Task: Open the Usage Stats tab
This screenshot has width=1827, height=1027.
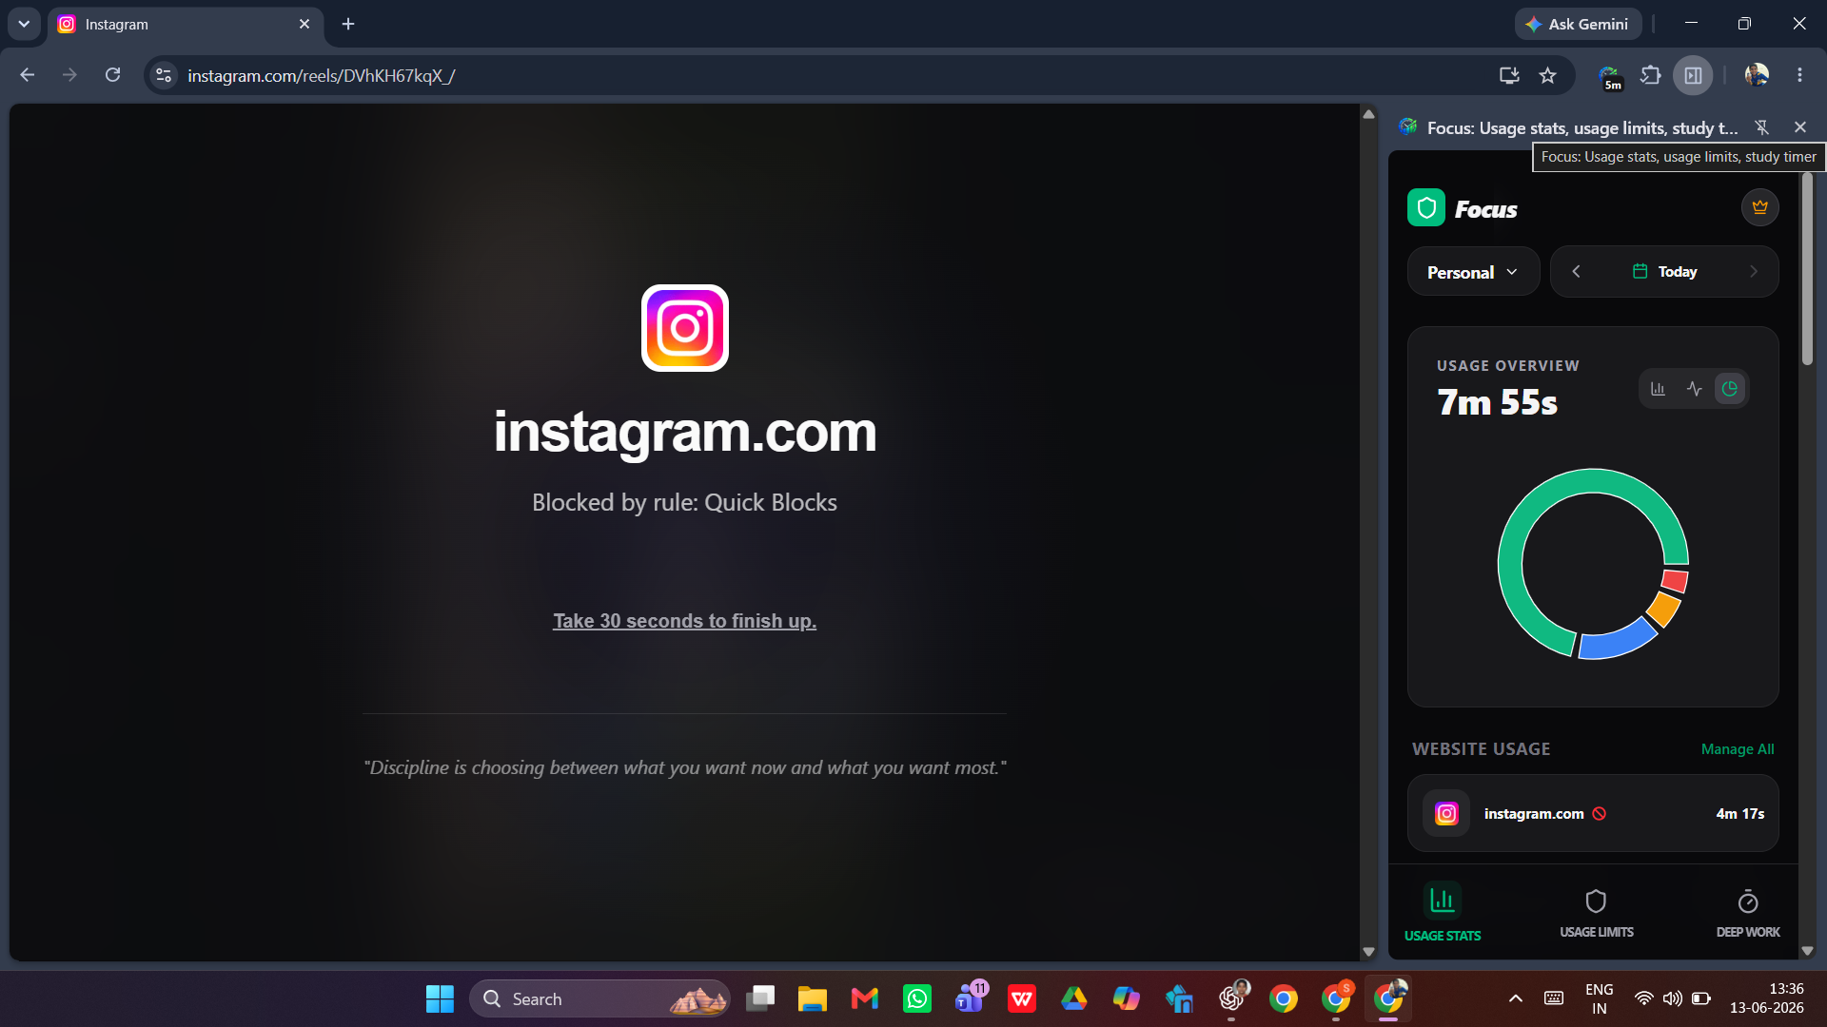Action: pos(1443,912)
